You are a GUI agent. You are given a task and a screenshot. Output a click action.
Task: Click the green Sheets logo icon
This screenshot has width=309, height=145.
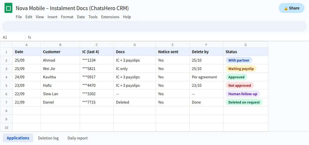click(8, 8)
